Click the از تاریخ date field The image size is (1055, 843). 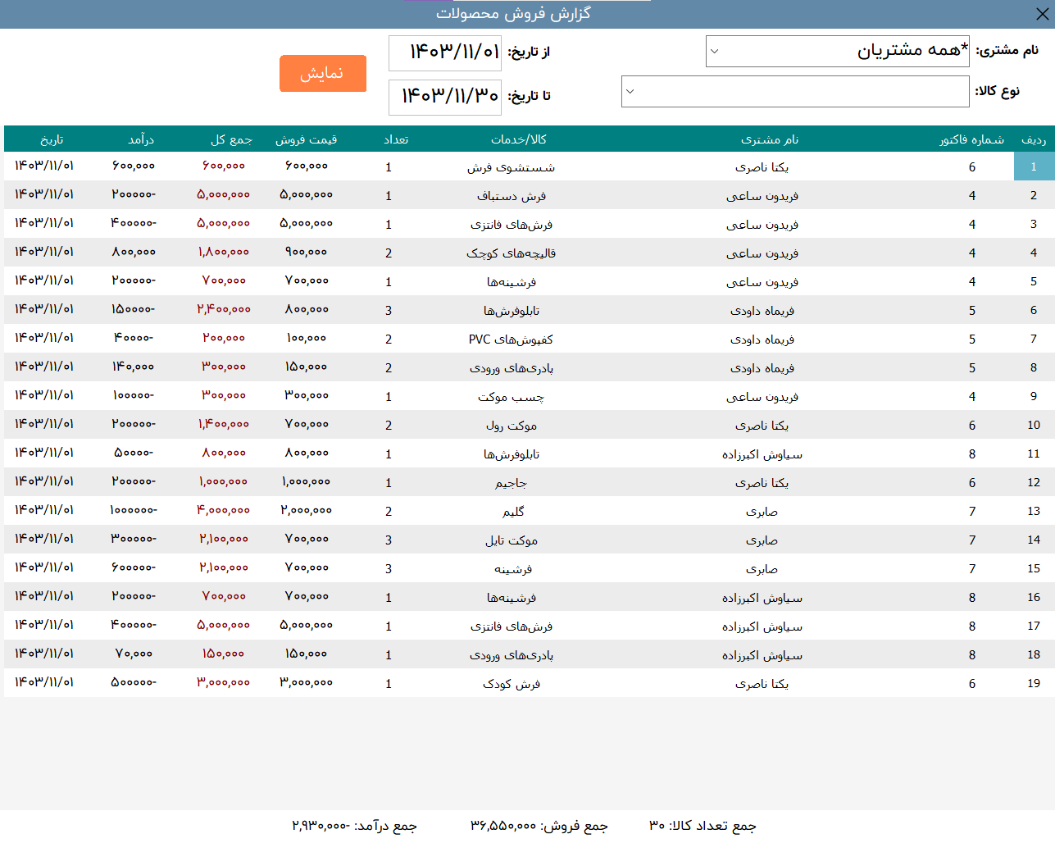(445, 53)
